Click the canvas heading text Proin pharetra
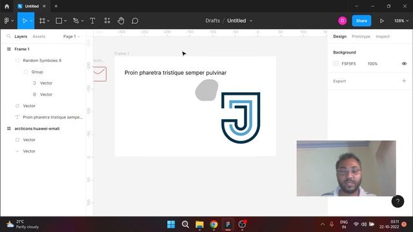 pos(176,73)
